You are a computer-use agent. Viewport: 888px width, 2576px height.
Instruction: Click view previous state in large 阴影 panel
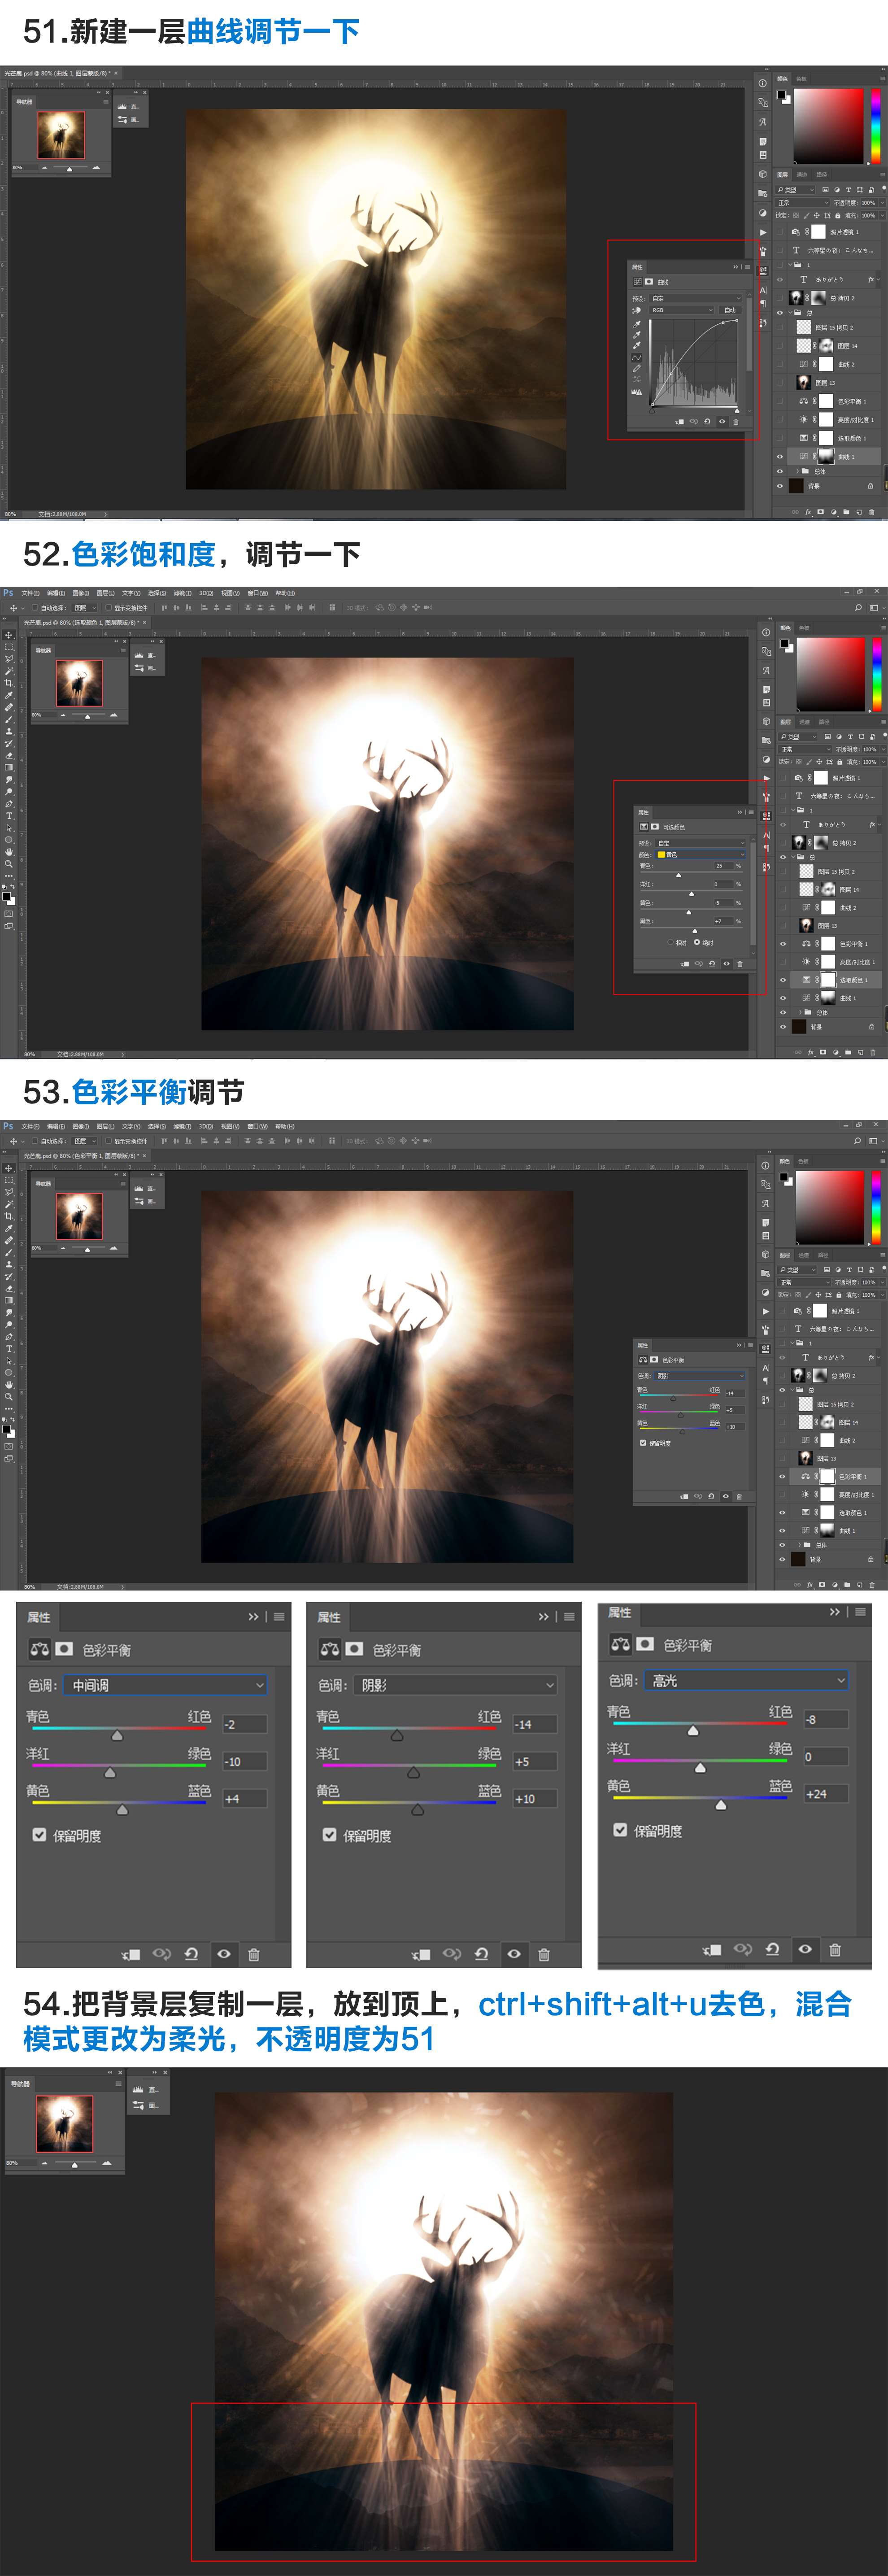[x=451, y=1954]
